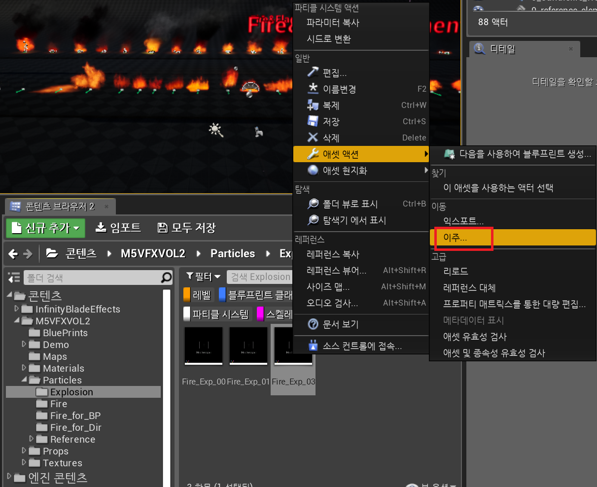
Task: Click the 모두 저장 button
Action: [187, 228]
